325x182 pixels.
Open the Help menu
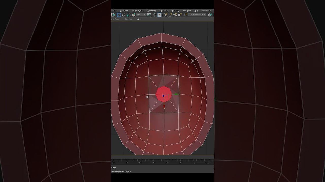[x=196, y=11]
